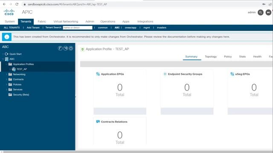Open the invaders tenant link
This screenshot has width=273, height=153.
click(x=162, y=28)
